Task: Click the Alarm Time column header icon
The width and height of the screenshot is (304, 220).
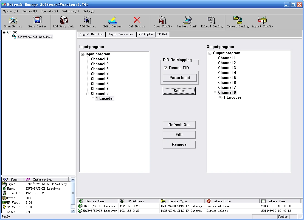Action: pos(263,201)
